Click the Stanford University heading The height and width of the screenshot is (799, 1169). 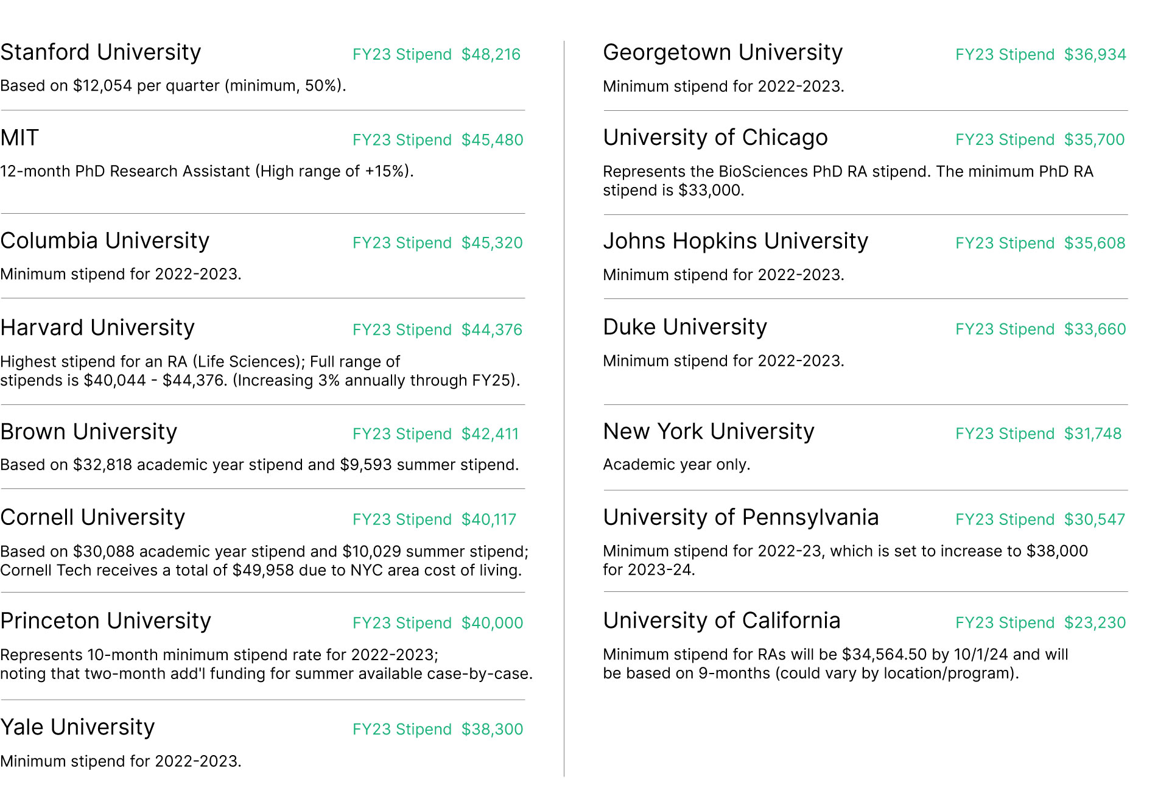point(100,52)
